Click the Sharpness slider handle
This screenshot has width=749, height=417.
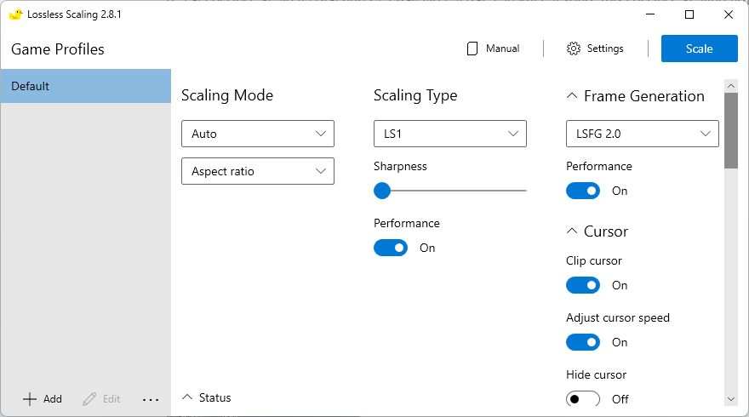click(382, 191)
